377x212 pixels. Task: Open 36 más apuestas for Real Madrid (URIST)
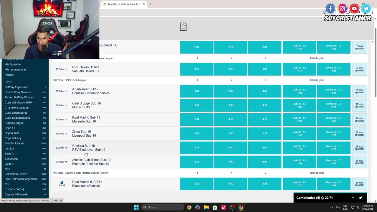[359, 184]
